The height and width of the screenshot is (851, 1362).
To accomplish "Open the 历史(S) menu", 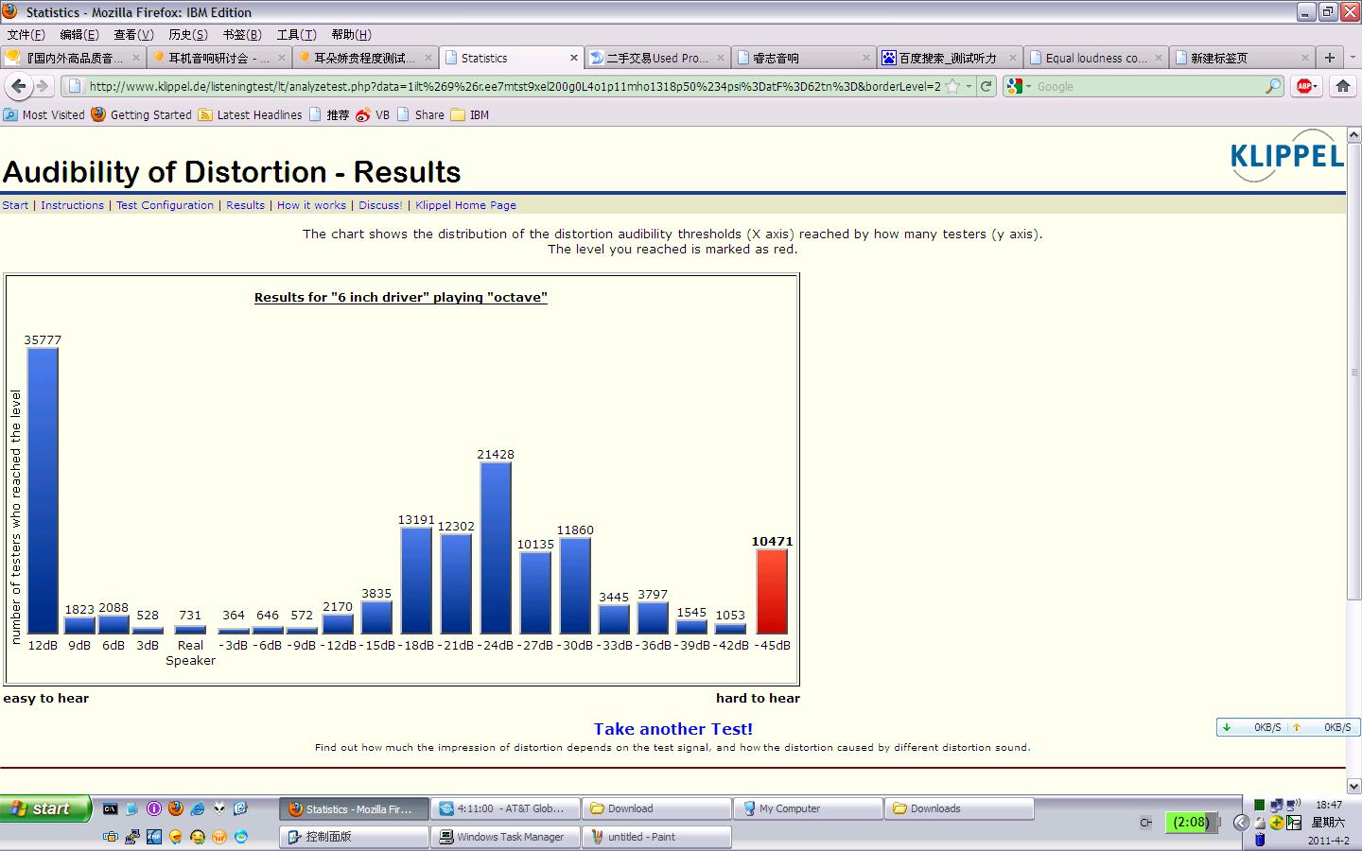I will pos(188,34).
